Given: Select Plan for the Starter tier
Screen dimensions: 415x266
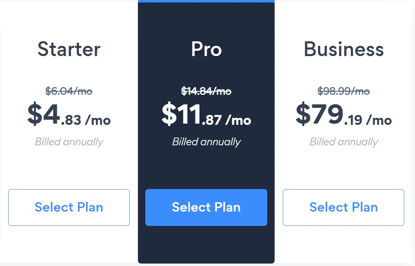Looking at the screenshot, I should coord(69,207).
